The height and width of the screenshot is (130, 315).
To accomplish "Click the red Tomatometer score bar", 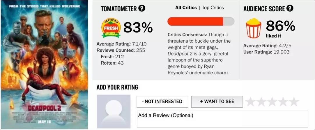I will (x=195, y=21).
